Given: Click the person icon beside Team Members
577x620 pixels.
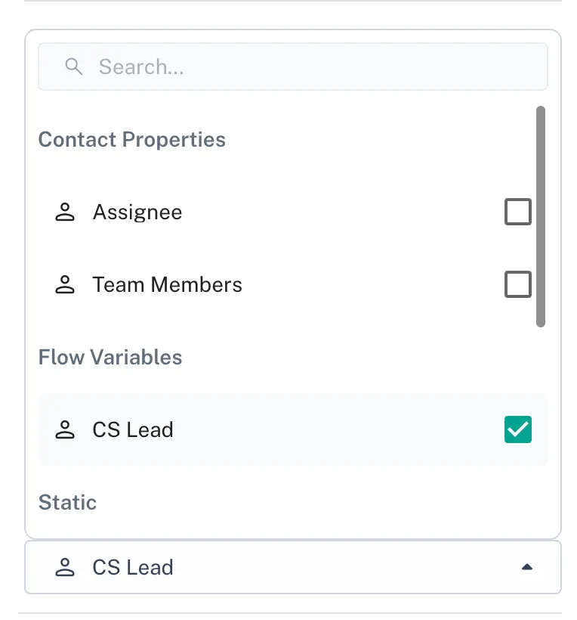Looking at the screenshot, I should [x=66, y=285].
